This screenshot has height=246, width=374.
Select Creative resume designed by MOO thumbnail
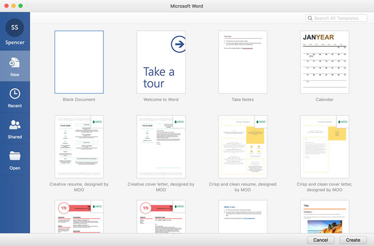click(x=79, y=147)
